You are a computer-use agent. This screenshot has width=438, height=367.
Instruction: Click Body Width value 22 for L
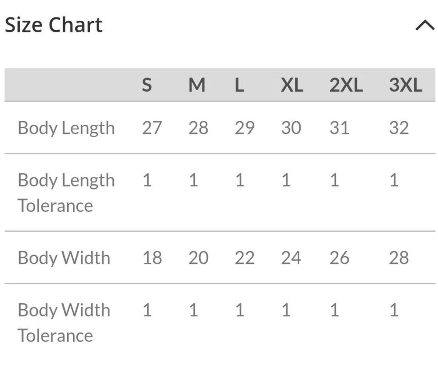click(x=244, y=258)
